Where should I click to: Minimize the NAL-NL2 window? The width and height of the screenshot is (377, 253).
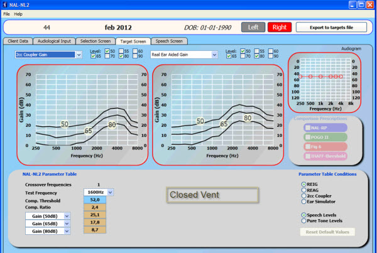point(352,5)
